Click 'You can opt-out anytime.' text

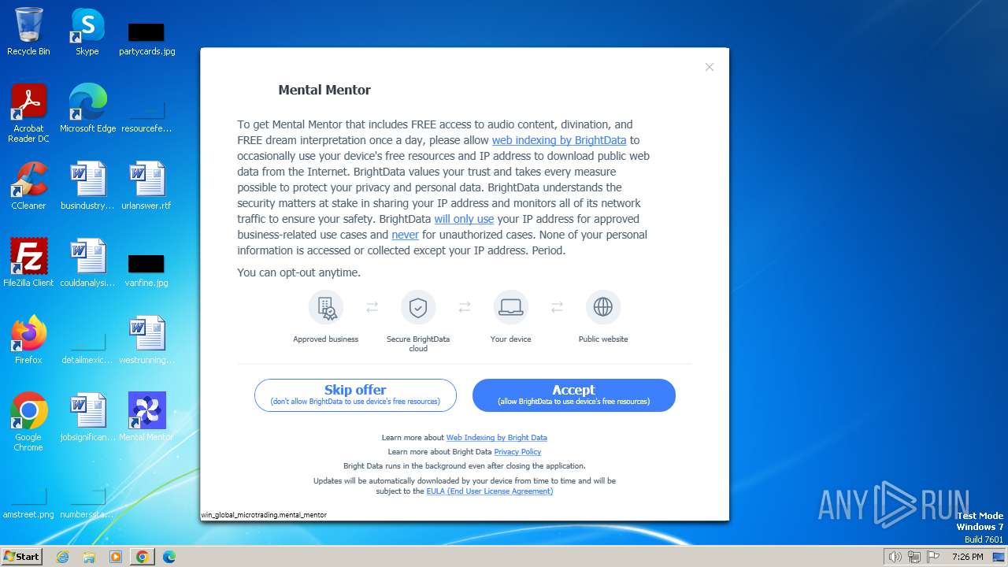[299, 272]
